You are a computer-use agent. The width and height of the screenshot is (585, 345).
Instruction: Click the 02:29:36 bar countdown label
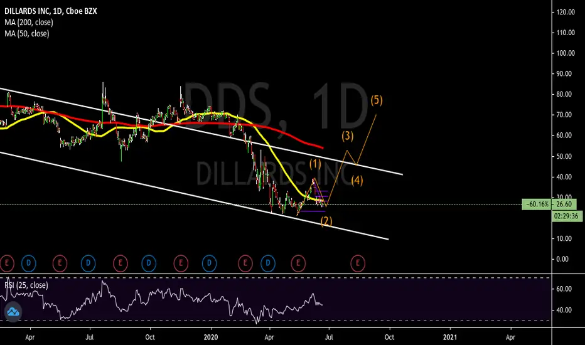(566, 216)
